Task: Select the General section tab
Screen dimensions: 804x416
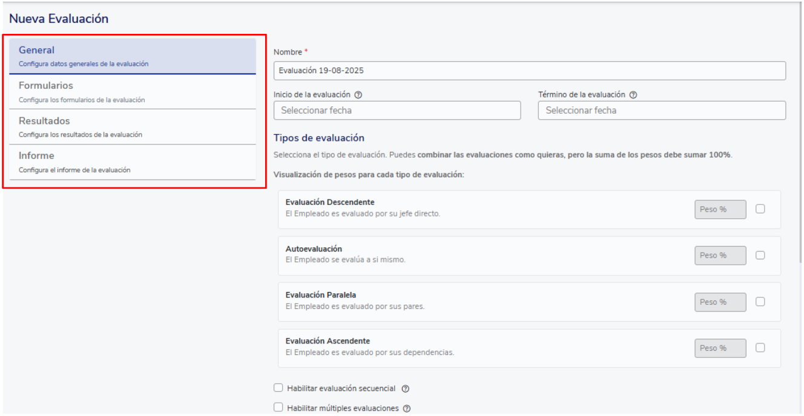Action: 133,56
